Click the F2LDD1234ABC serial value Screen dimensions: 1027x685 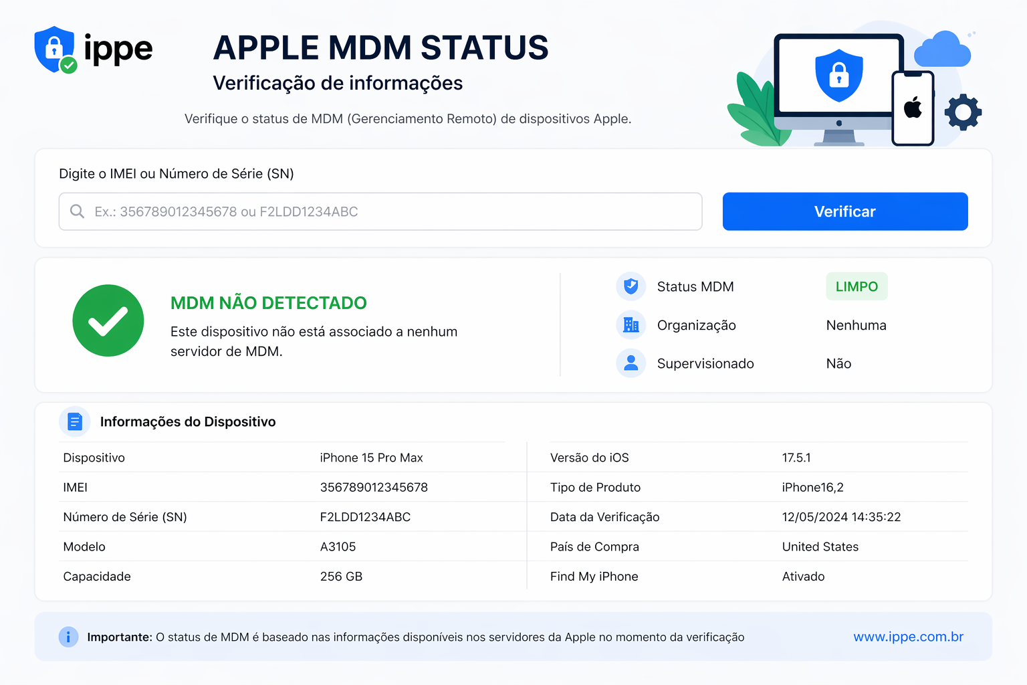pos(365,517)
